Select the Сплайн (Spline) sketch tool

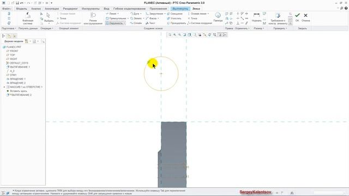tap(136, 23)
